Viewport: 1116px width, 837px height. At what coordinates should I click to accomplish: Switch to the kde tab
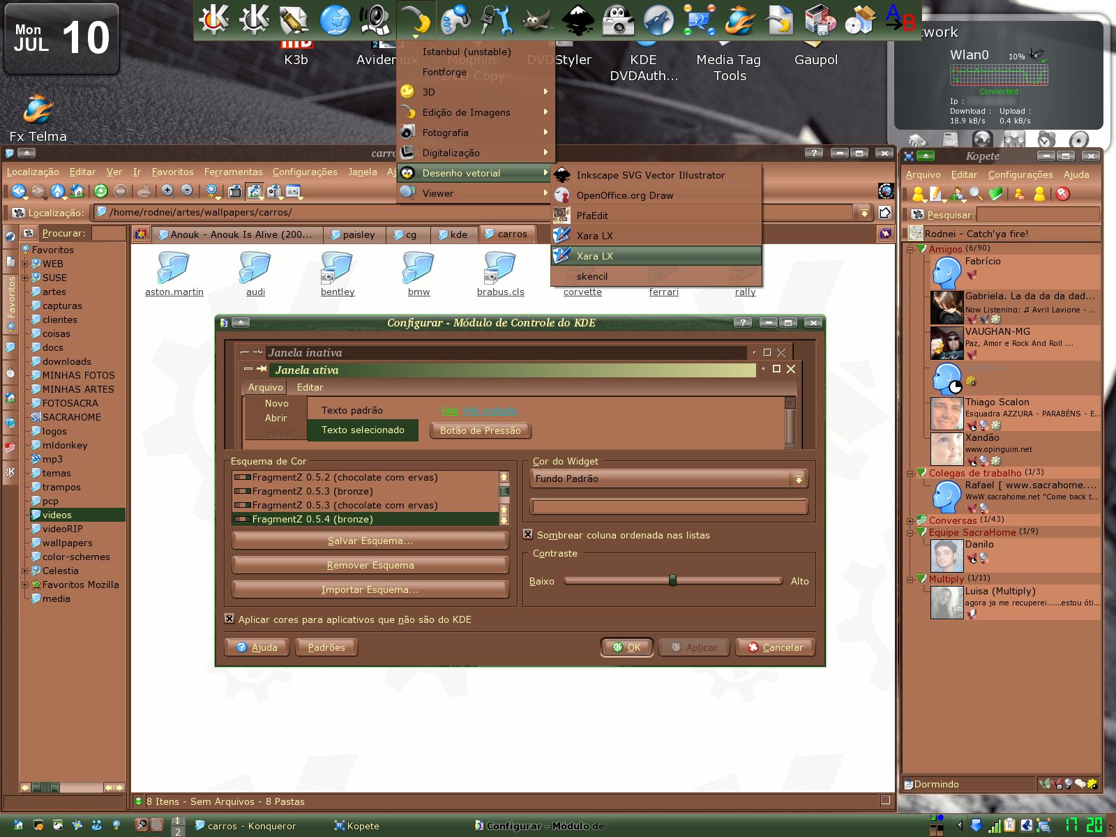tap(453, 234)
